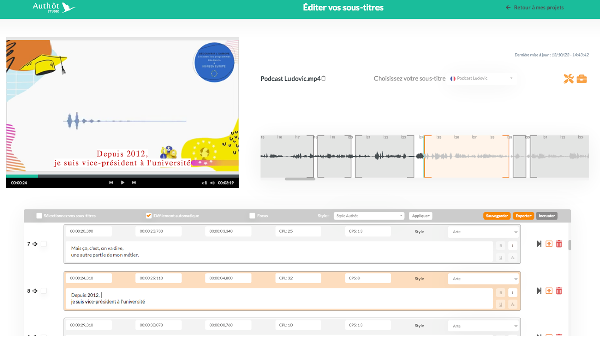Open Arte style dropdown for subtitle 8
The height and width of the screenshot is (337, 600).
point(484,279)
